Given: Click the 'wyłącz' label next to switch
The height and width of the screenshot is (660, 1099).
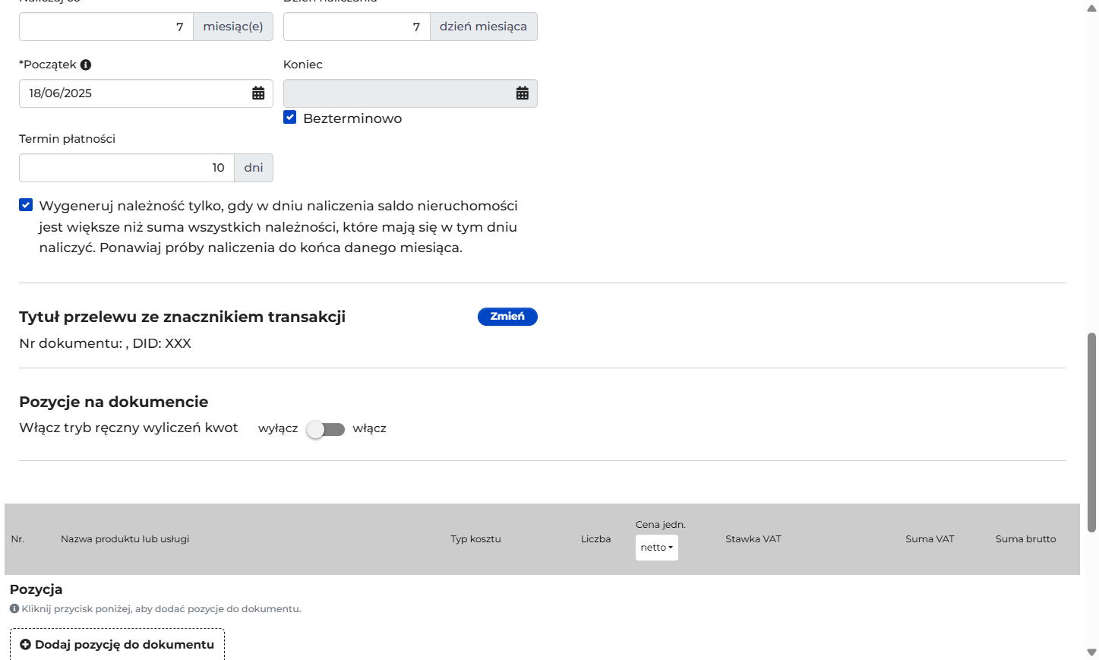Looking at the screenshot, I should pos(278,428).
